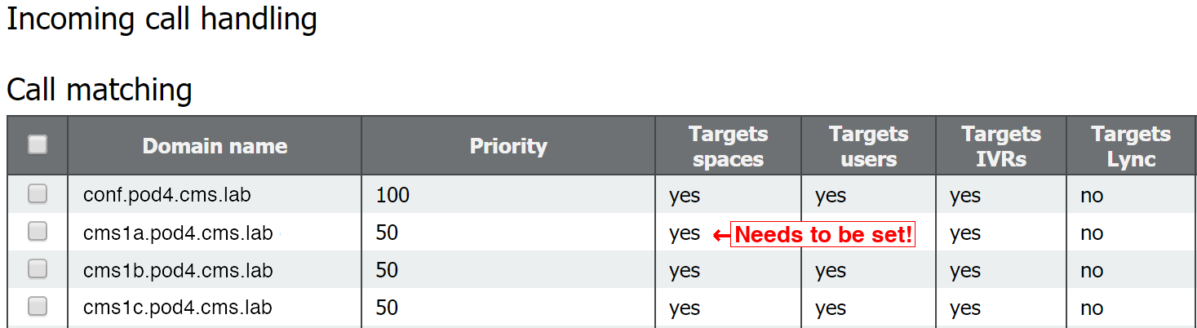Open the cms1a.pod4.cms.lab domain entry
Image resolution: width=1197 pixels, height=328 pixels.
point(178,233)
